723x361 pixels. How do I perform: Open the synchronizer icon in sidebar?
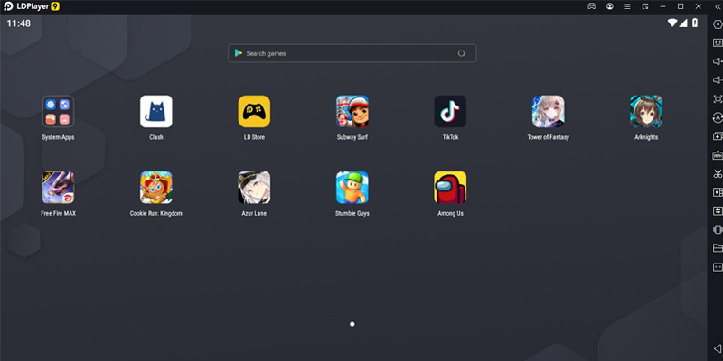pyautogui.click(x=718, y=211)
